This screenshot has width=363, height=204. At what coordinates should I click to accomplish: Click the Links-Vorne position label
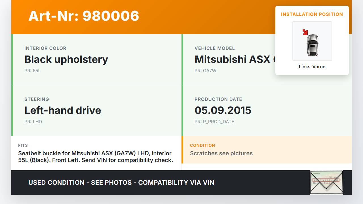tap(312, 67)
